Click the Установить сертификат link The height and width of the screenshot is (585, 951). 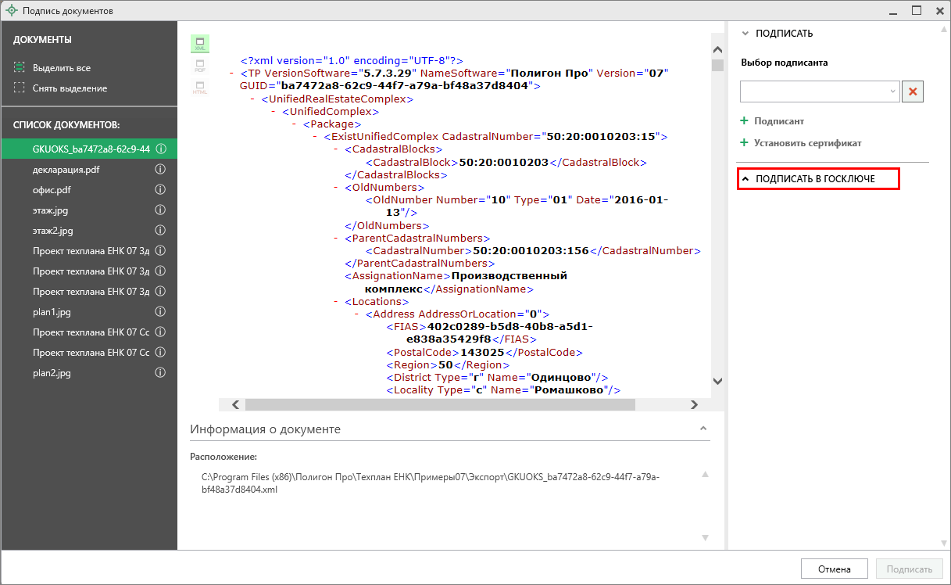pyautogui.click(x=807, y=143)
